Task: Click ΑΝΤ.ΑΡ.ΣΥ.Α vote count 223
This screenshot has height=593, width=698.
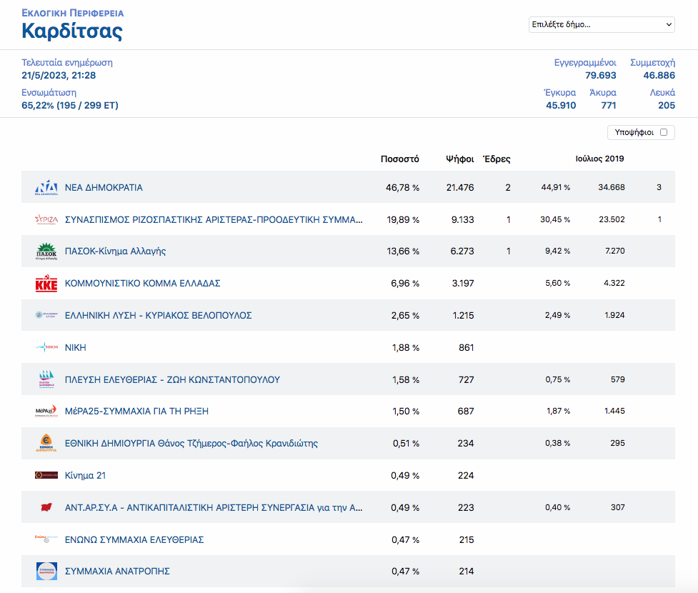Action: pos(466,507)
